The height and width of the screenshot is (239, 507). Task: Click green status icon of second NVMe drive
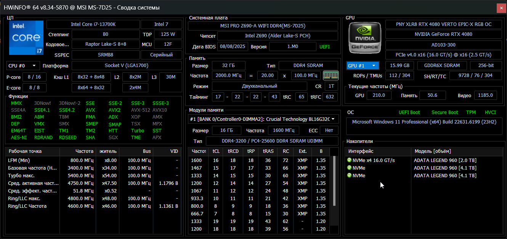pyautogui.click(x=349, y=168)
